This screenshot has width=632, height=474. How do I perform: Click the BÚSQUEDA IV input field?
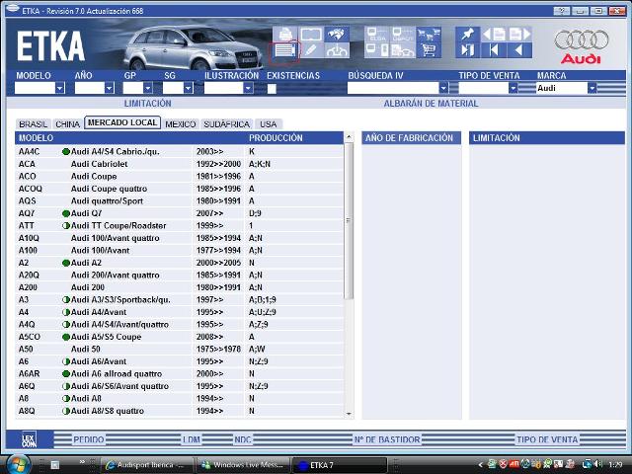click(x=393, y=88)
